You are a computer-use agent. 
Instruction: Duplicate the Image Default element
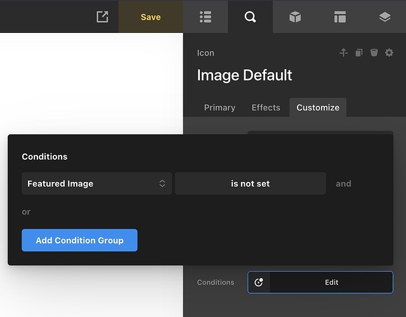(359, 53)
